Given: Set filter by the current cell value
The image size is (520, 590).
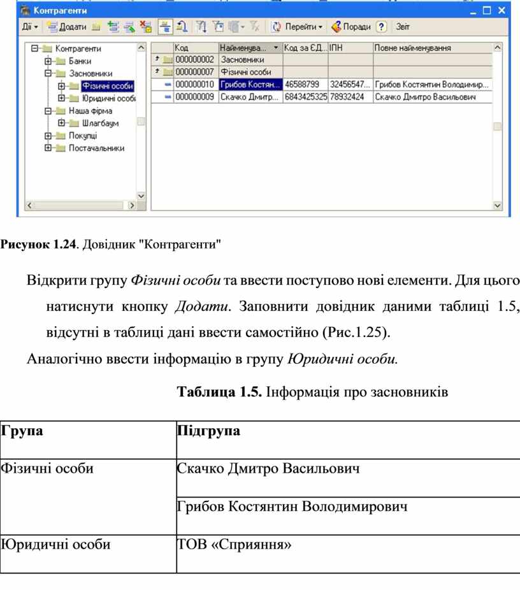Looking at the screenshot, I should click(x=201, y=27).
